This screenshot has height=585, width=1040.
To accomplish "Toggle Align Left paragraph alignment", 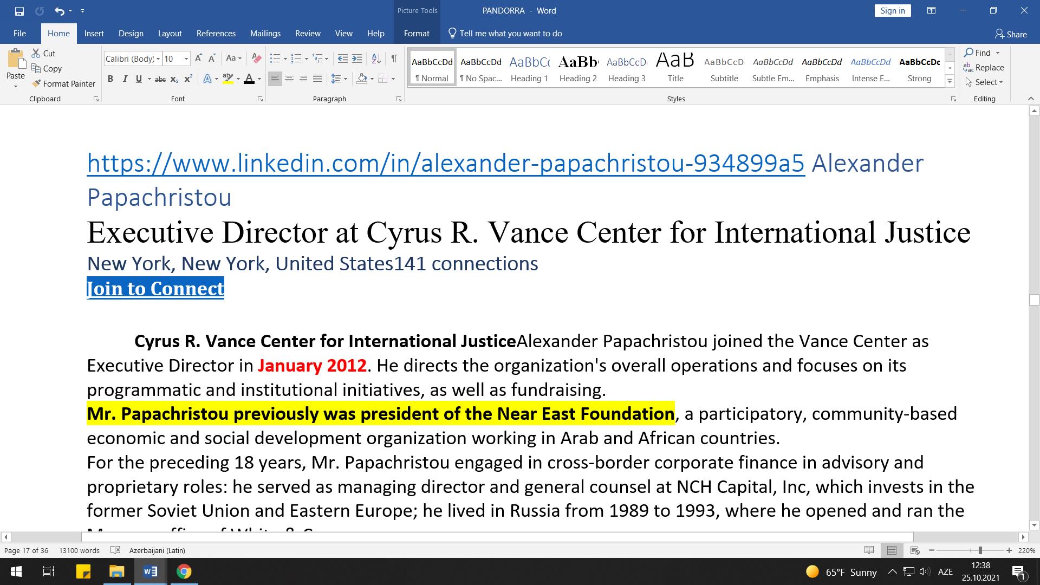I will coord(275,79).
